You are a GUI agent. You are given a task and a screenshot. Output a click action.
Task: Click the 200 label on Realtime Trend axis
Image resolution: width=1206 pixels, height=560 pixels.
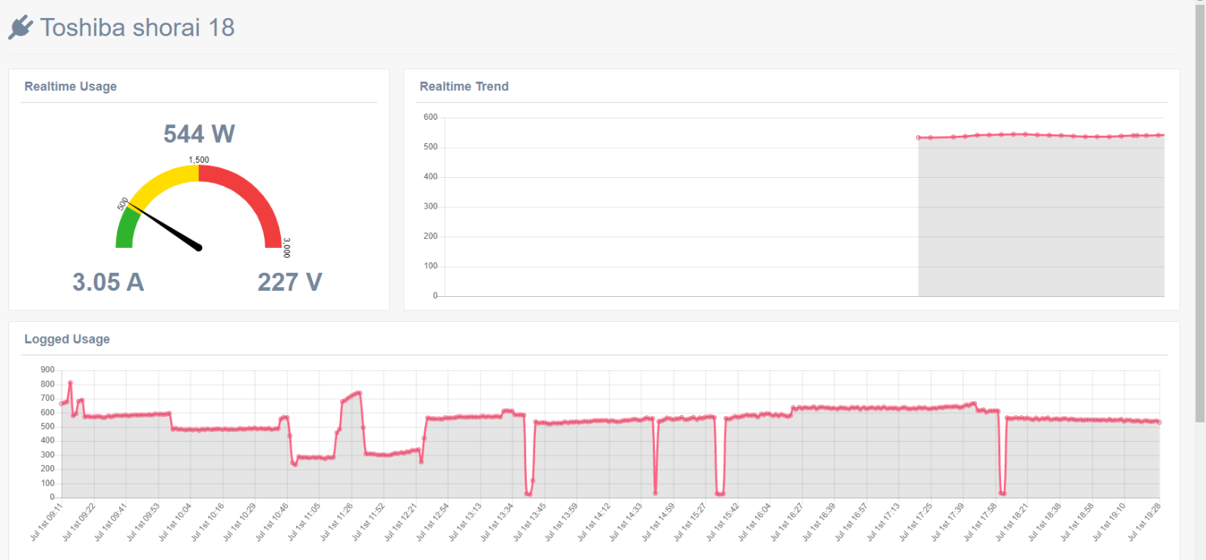(x=430, y=236)
